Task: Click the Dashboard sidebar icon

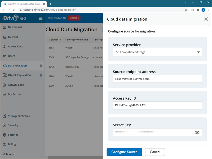Action: click(x=5, y=27)
